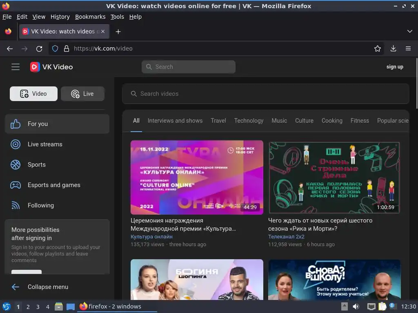Click the volume speaker tray icon
The width and height of the screenshot is (418, 313).
tap(356, 306)
